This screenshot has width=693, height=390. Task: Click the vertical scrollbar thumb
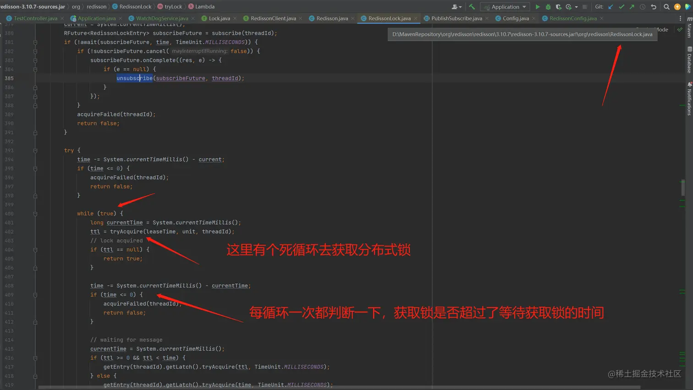(683, 188)
